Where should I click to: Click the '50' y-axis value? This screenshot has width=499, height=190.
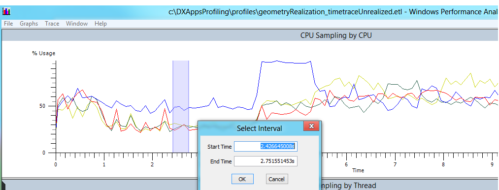click(x=42, y=106)
